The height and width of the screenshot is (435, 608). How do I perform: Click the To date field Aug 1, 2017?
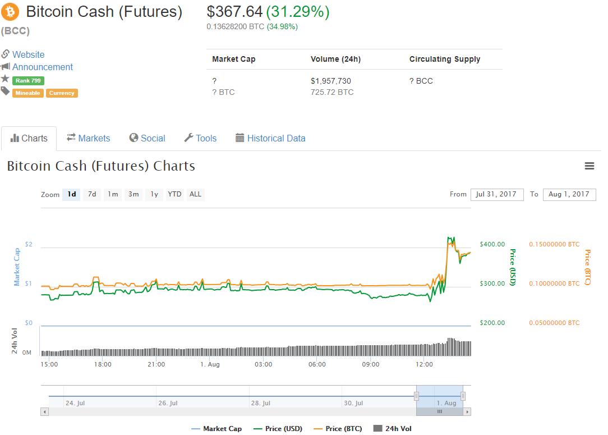569,194
